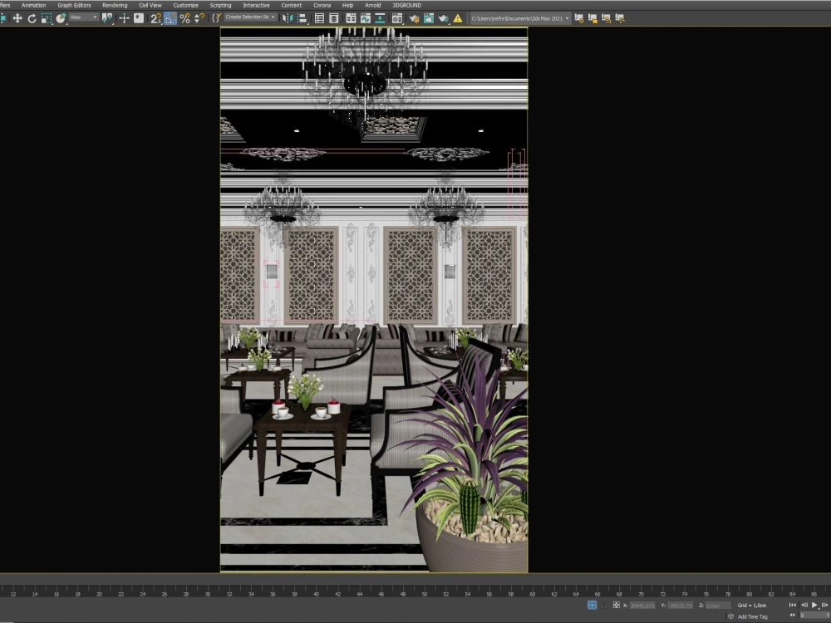Toggle the Scene Explorer
Screen dimensions: 831x623
pyautogui.click(x=319, y=18)
